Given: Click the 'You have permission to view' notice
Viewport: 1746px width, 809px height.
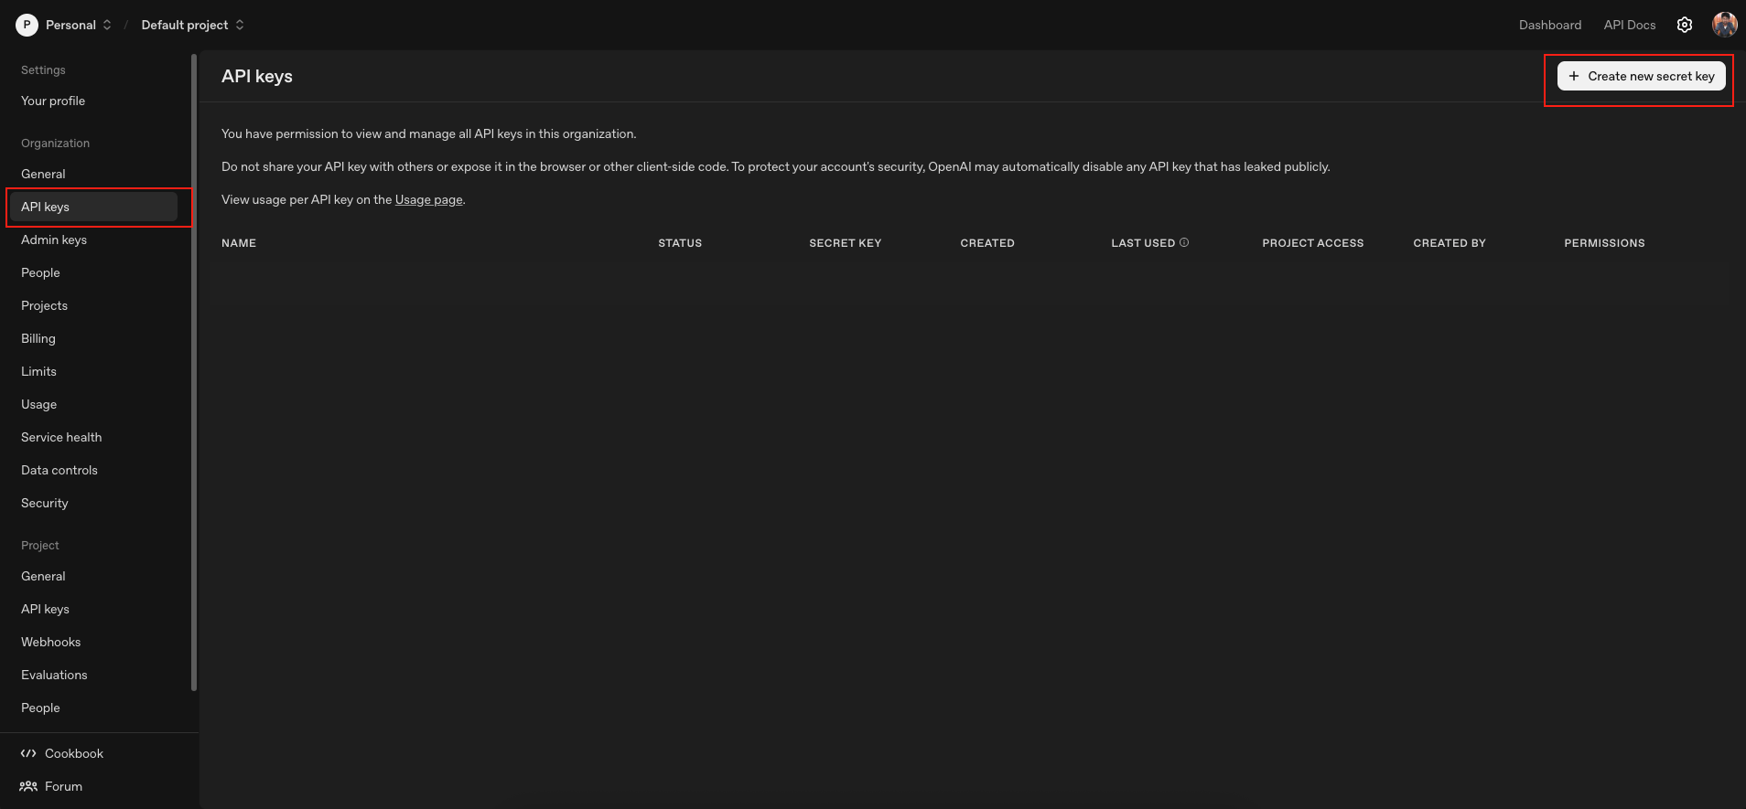Looking at the screenshot, I should coord(428,133).
